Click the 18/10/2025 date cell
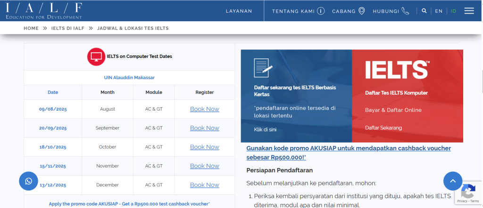Image resolution: width=483 pixels, height=208 pixels. [53, 147]
